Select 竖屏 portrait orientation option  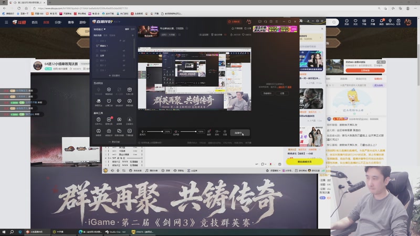133,29
